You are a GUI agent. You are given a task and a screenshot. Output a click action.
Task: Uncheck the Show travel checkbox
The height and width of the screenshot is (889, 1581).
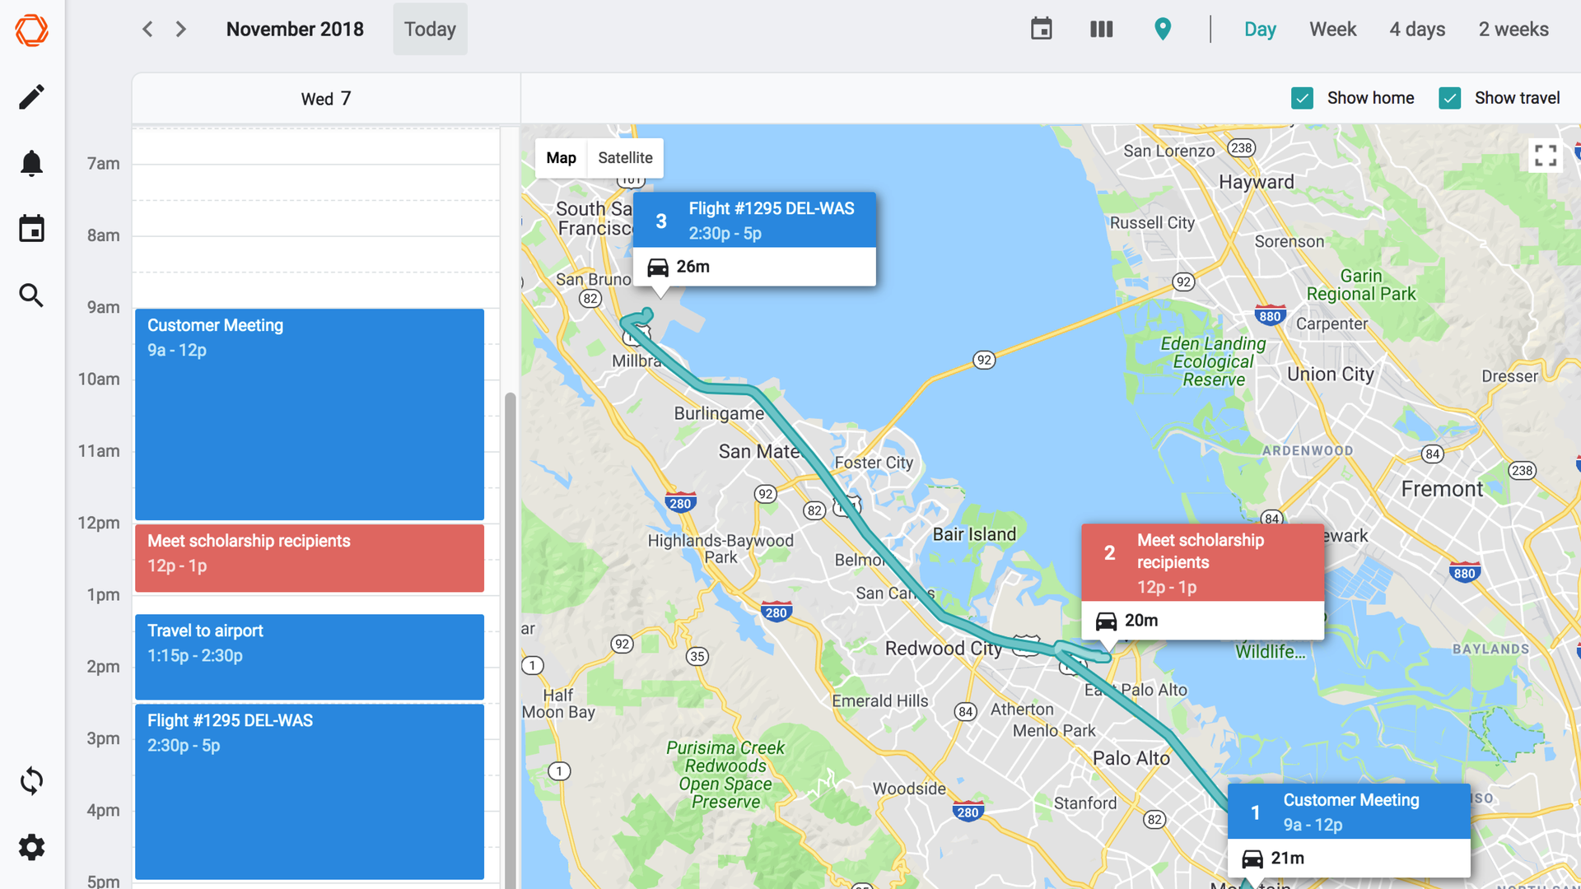(x=1449, y=98)
